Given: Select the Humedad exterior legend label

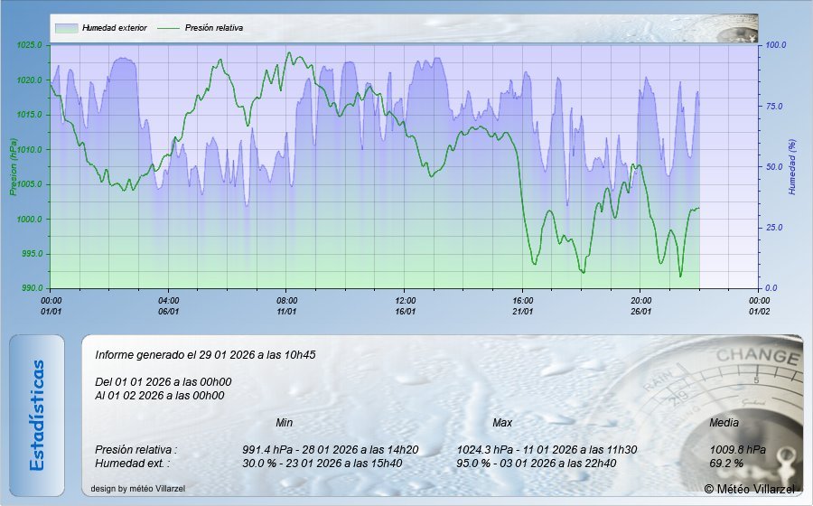Looking at the screenshot, I should pos(114,28).
